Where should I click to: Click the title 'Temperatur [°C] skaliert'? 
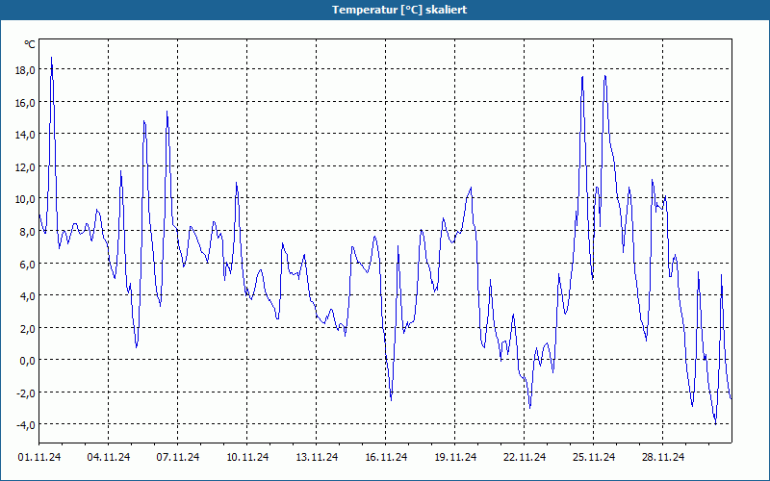point(399,10)
